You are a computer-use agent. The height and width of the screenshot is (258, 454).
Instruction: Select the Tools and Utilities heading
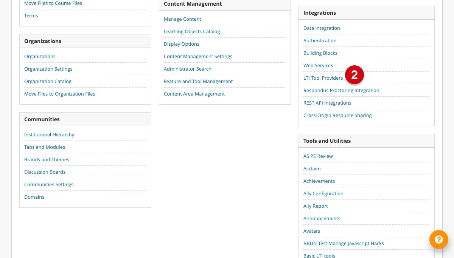point(327,141)
